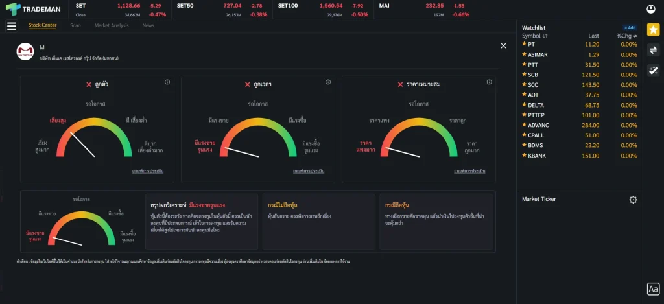Open เกณฑ์การประเมิน link under ถูกตัว gauge

[147, 171]
